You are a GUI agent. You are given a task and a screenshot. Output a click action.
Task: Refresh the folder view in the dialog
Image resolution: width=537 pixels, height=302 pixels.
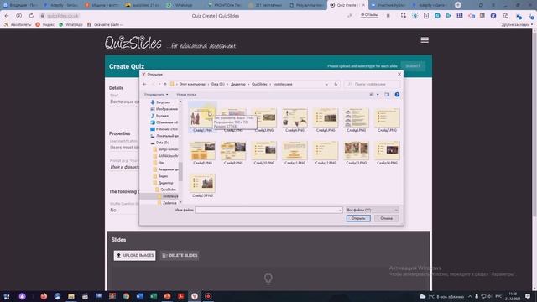[336, 84]
